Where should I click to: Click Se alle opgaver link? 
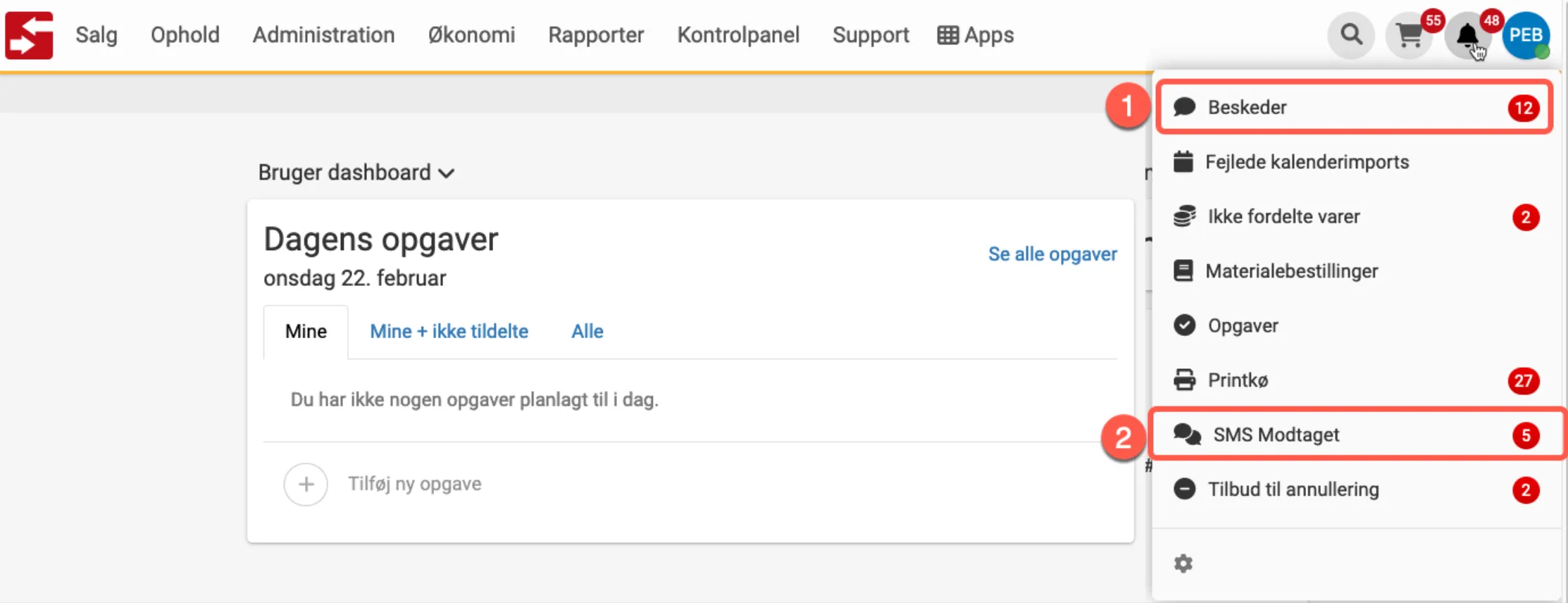[x=1052, y=254]
